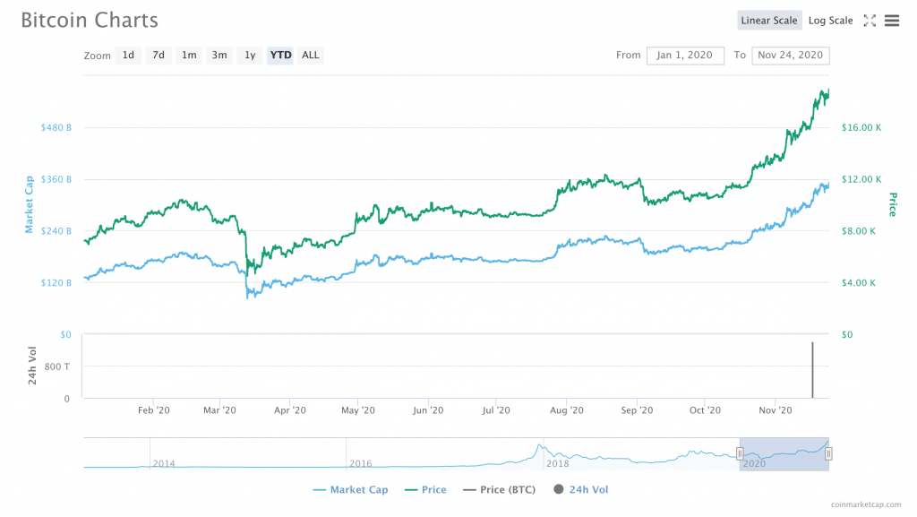
Task: Switch to Log Scale
Action: tap(830, 21)
